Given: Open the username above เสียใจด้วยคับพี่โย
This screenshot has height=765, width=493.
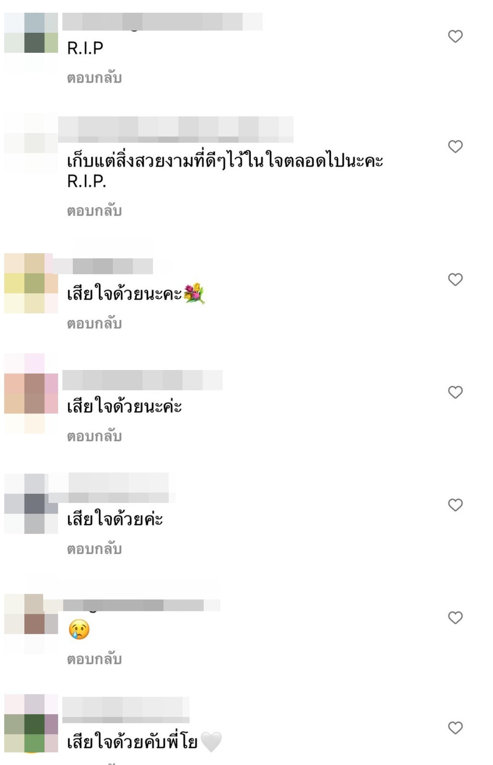Looking at the screenshot, I should point(126,710).
